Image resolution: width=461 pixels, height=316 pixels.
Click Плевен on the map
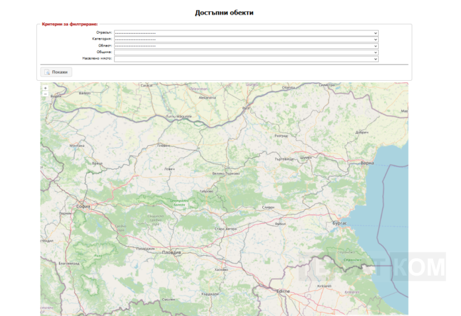click(x=163, y=145)
